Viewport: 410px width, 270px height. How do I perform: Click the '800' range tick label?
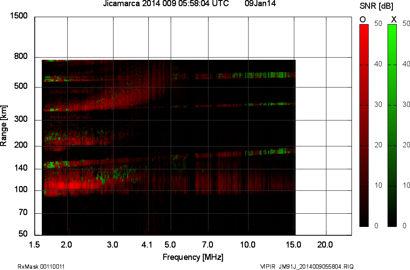pyautogui.click(x=21, y=56)
